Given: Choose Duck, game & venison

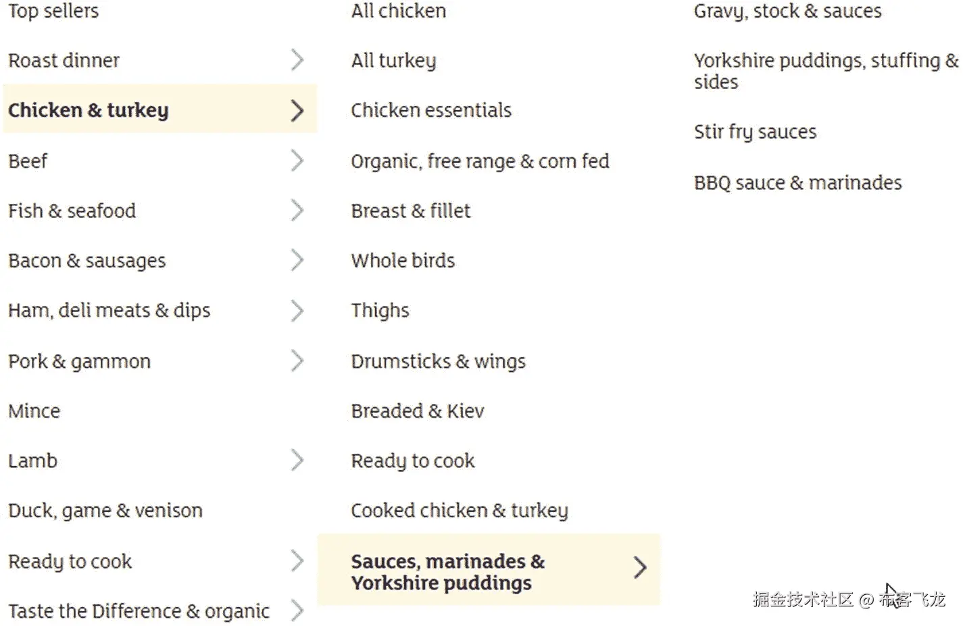Looking at the screenshot, I should pos(105,511).
